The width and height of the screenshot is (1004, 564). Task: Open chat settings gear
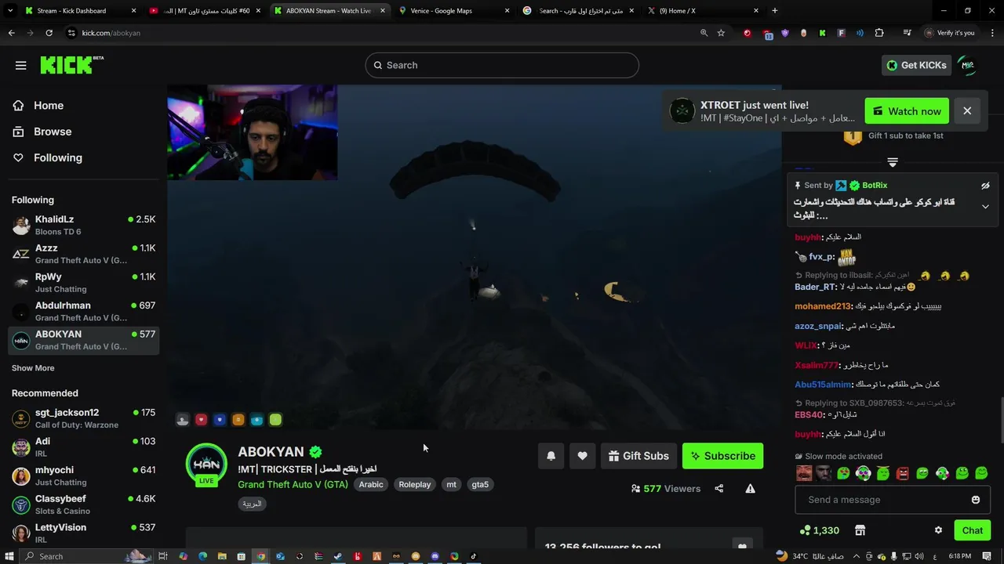pyautogui.click(x=938, y=530)
